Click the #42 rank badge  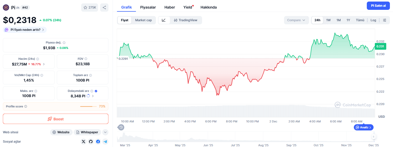pos(25,8)
